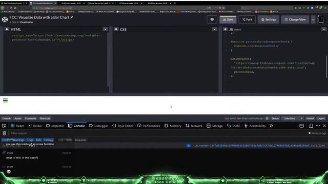
Task: Click the heart icon to love the pen
Action: tap(212, 19)
